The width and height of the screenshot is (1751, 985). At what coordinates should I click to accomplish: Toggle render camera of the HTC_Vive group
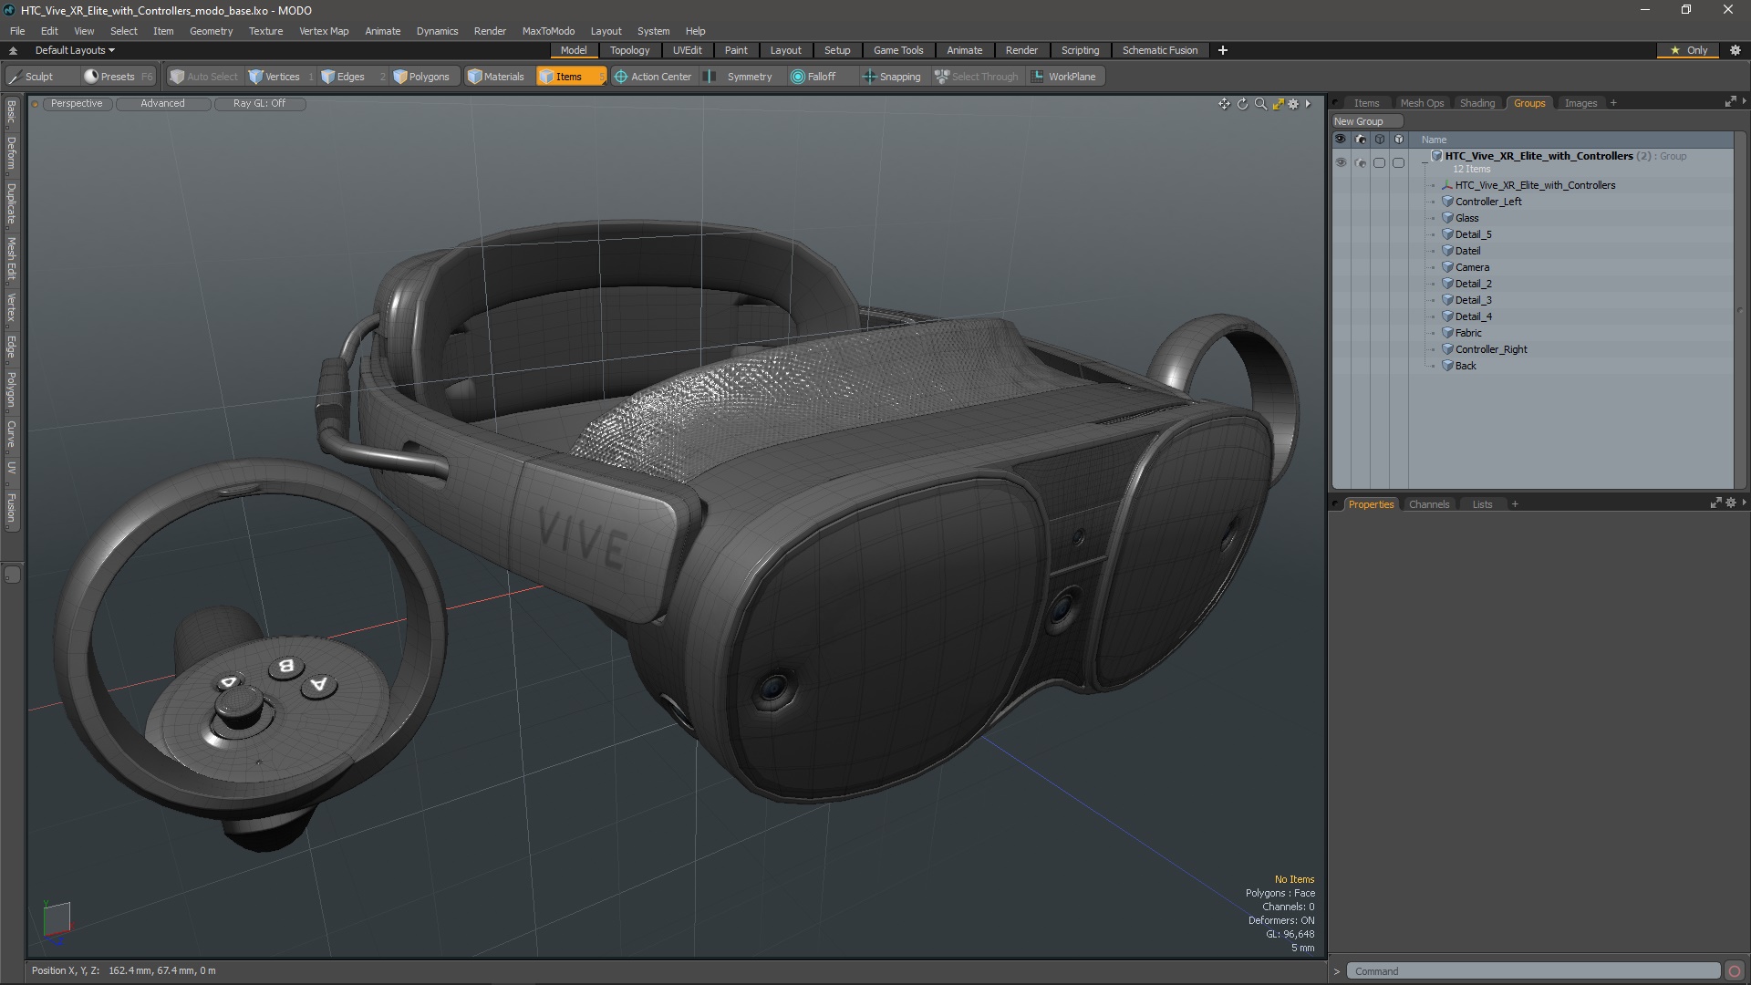1360,162
